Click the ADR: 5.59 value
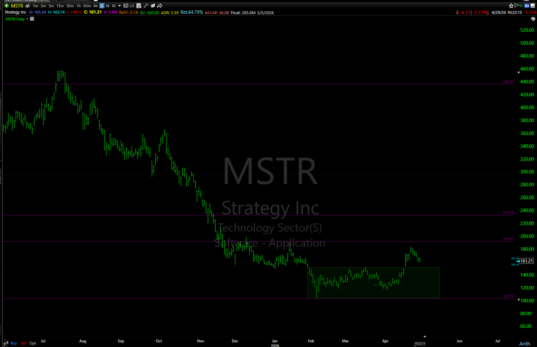 (170, 12)
